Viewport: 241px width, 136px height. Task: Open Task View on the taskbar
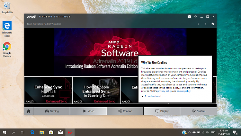[x=22, y=132]
